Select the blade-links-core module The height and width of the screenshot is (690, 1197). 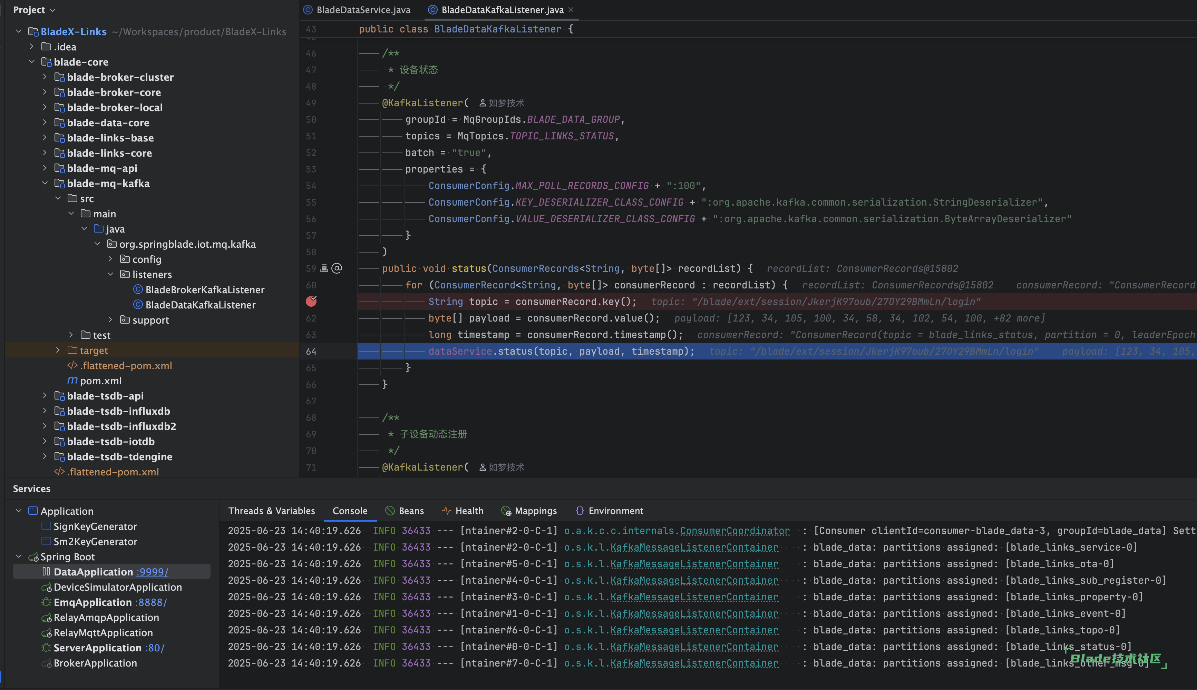point(109,153)
